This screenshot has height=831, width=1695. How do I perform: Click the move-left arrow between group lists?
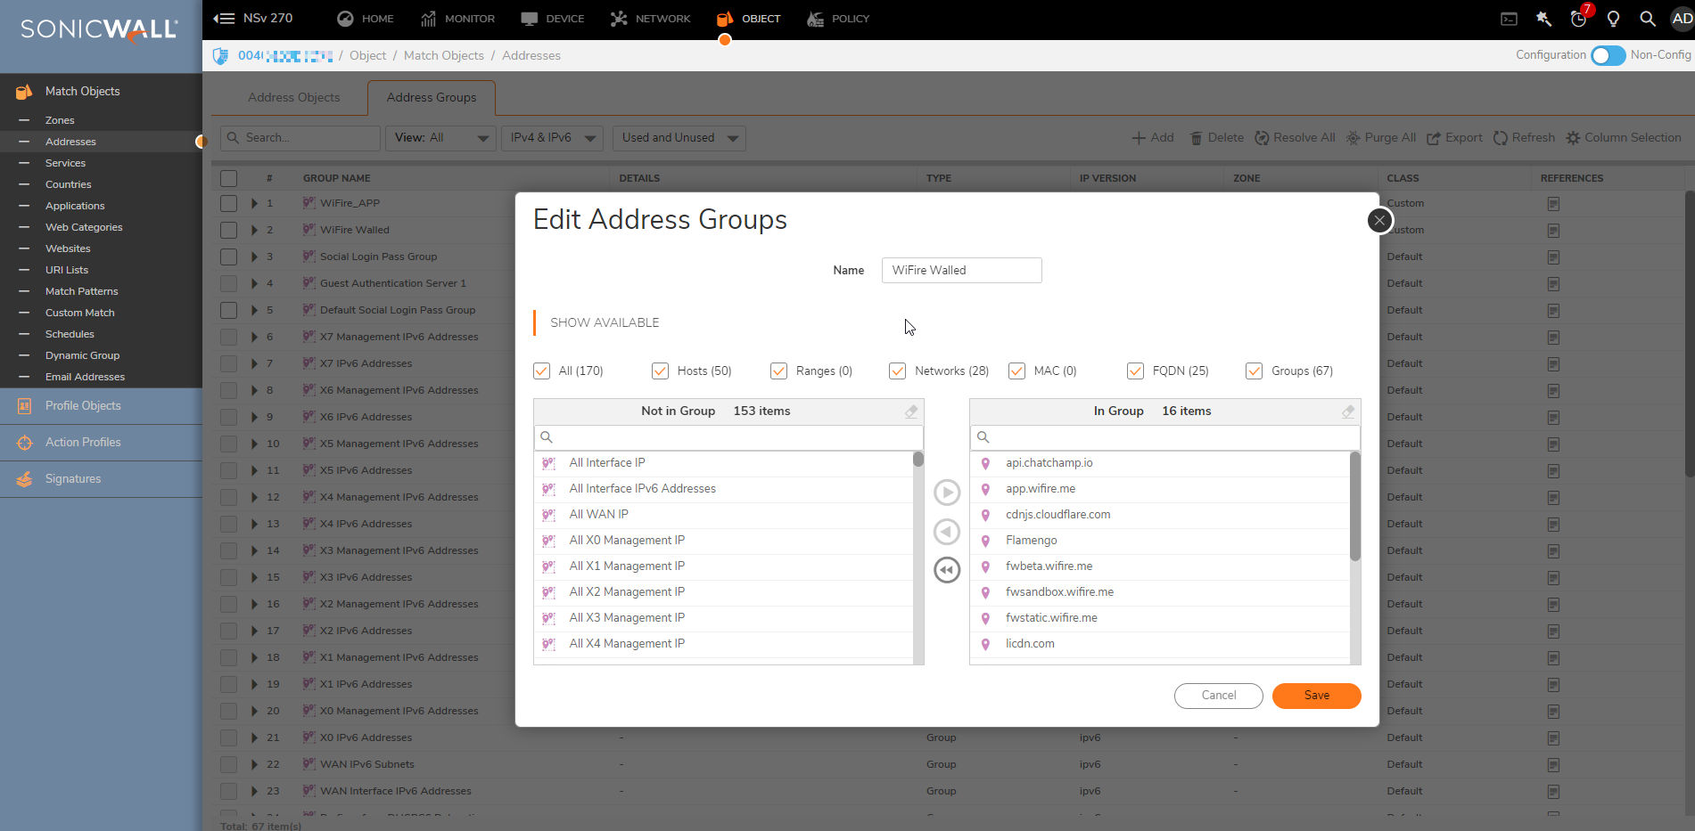tap(947, 532)
